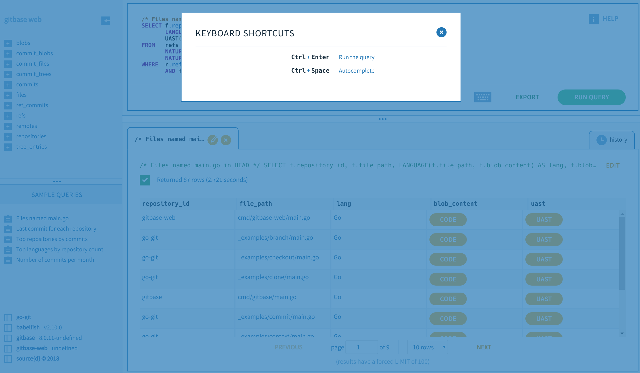
Task: Click the go-git docs book icon
Action: click(8, 317)
